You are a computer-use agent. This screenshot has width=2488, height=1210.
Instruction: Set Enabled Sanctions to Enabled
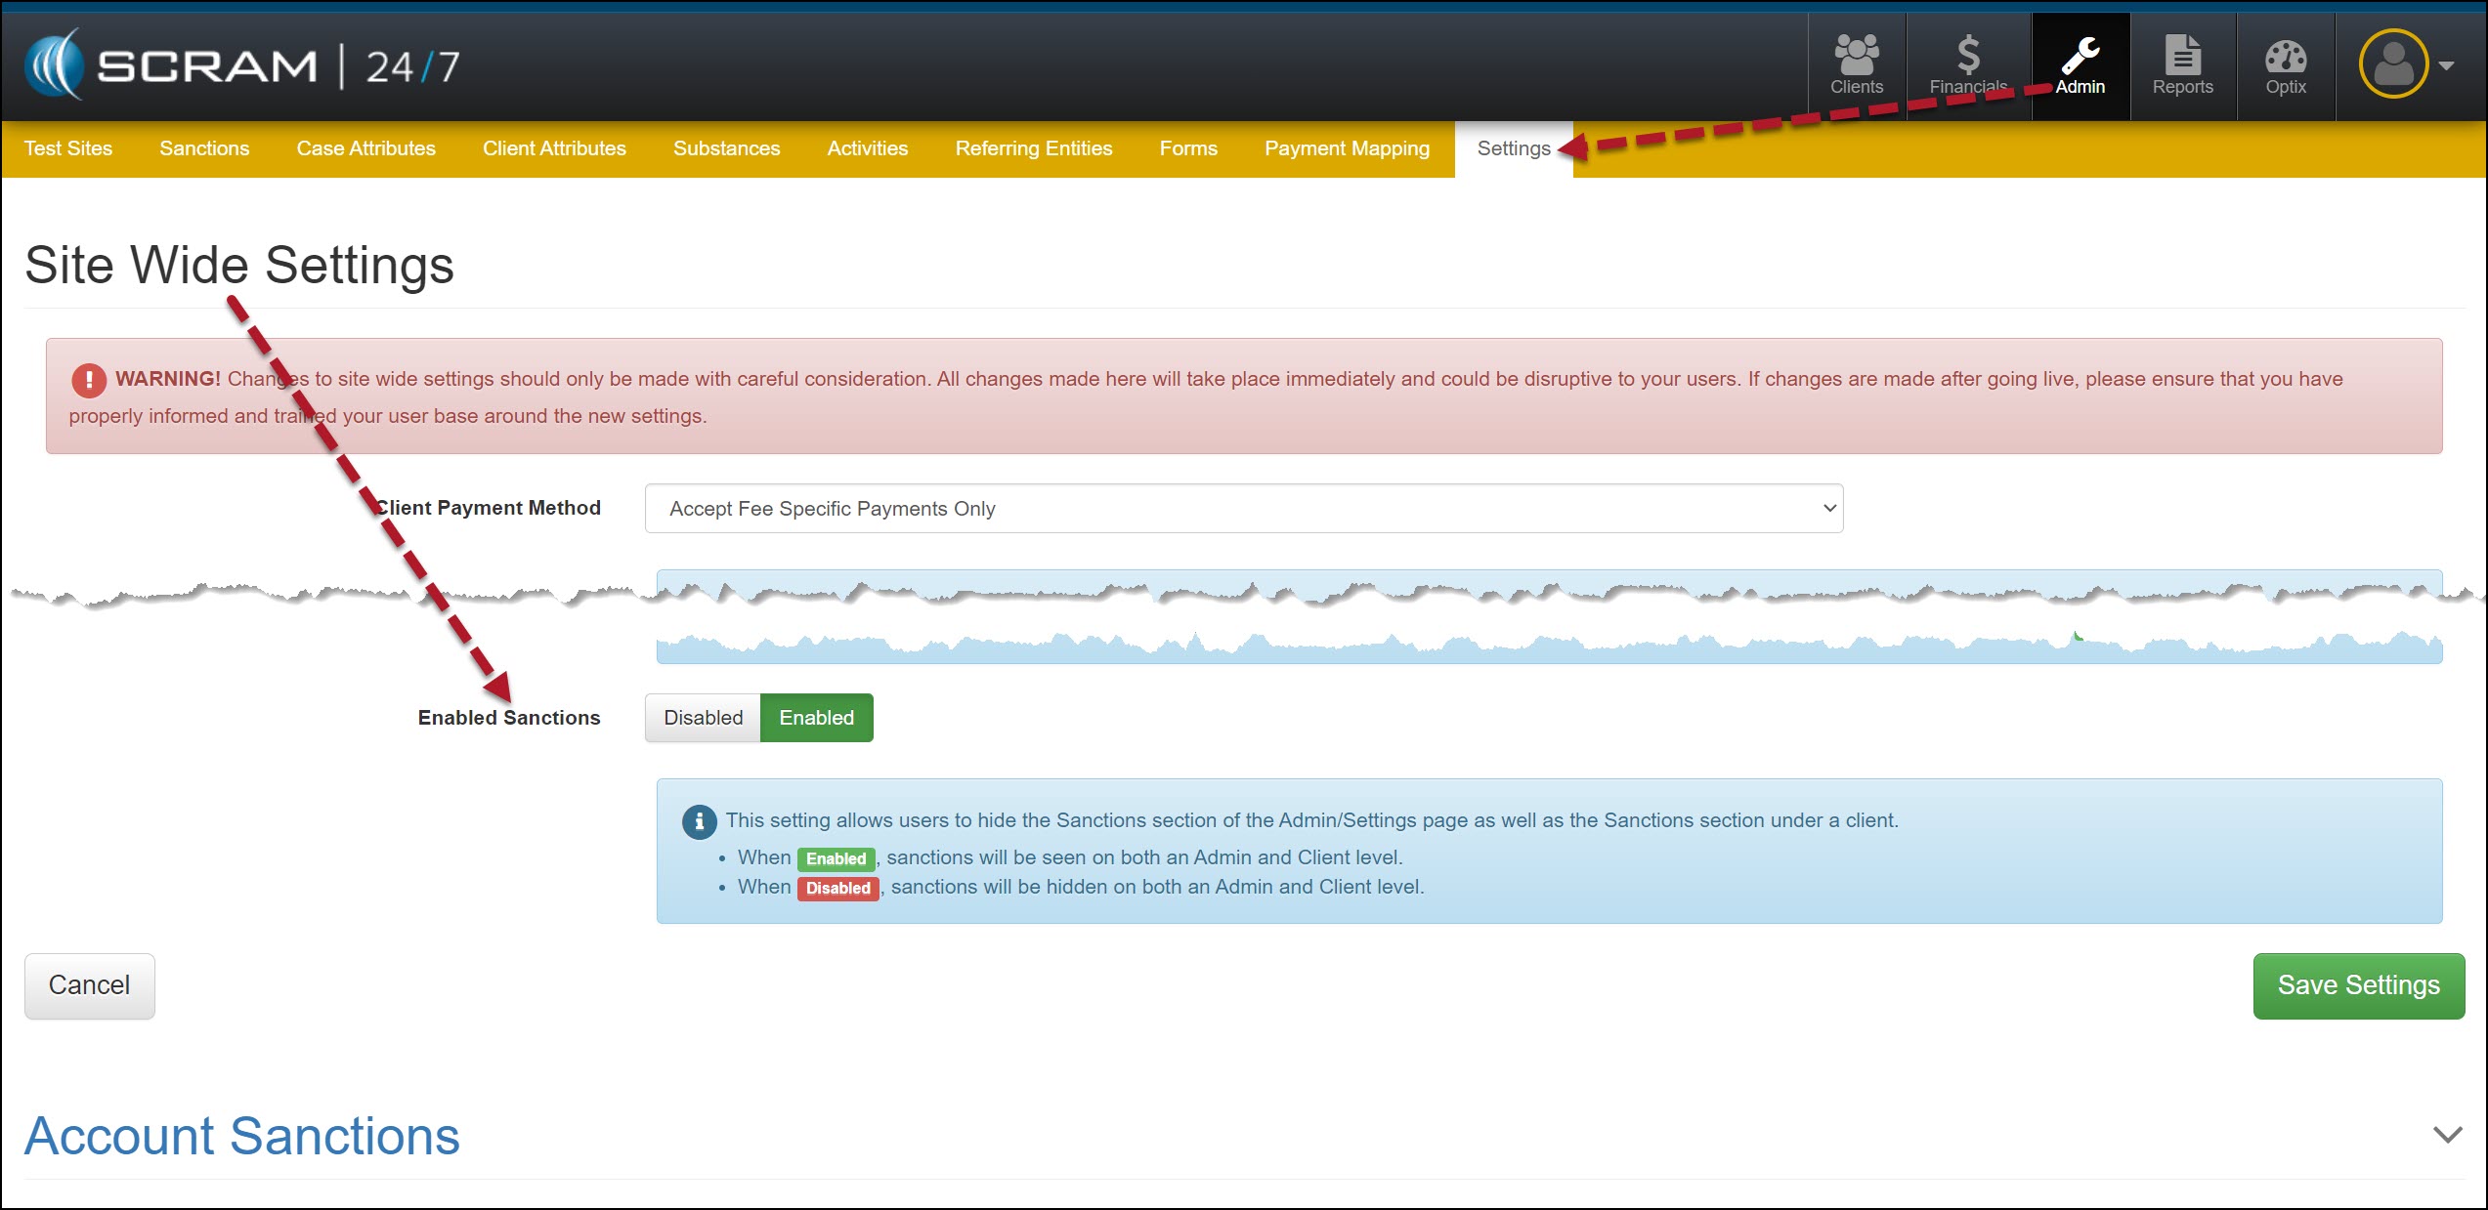tap(816, 718)
